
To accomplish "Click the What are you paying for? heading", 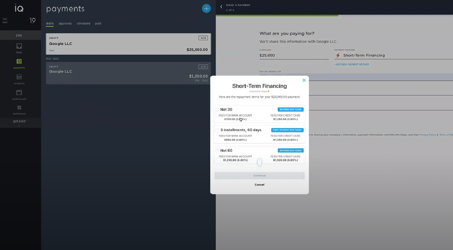I will tap(287, 34).
